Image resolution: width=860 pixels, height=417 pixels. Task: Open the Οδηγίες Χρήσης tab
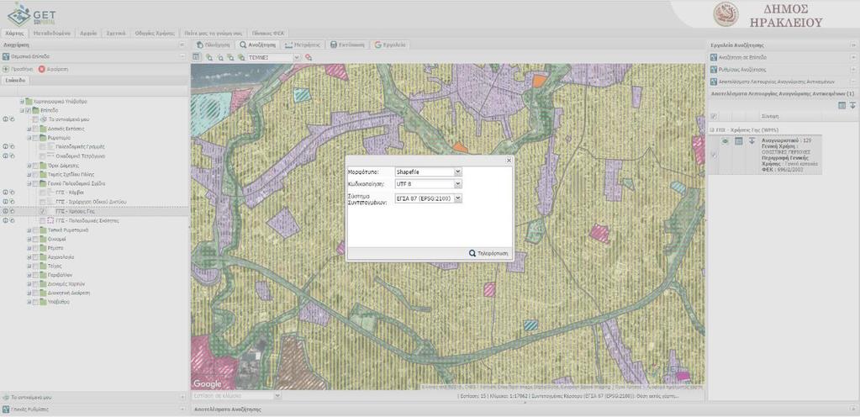pos(155,33)
